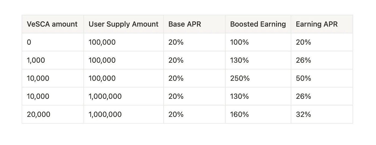Screen dimensions: 376x145
Task: Click Base APR cell in the 20,000 VeSCA row
Action: pyautogui.click(x=176, y=114)
